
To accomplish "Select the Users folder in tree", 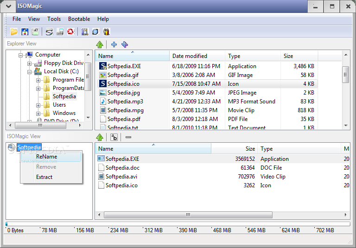I will click(59, 105).
